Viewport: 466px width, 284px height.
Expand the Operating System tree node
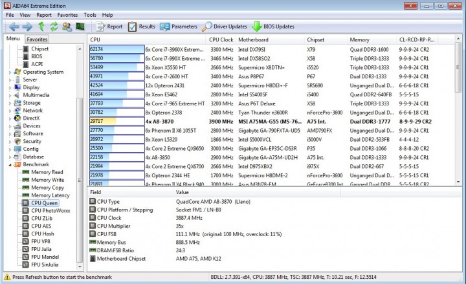coord(10,72)
